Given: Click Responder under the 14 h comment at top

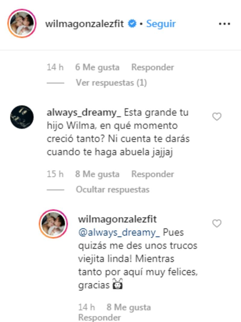Looking at the screenshot, I should 152,67.
